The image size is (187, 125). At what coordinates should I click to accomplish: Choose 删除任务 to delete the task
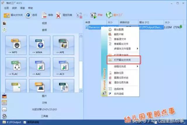[123, 73]
